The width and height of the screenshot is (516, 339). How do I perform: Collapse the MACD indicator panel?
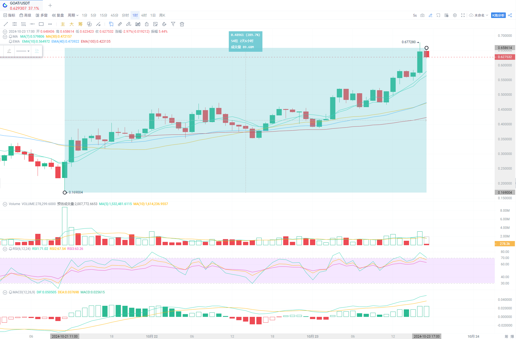click(x=5, y=292)
